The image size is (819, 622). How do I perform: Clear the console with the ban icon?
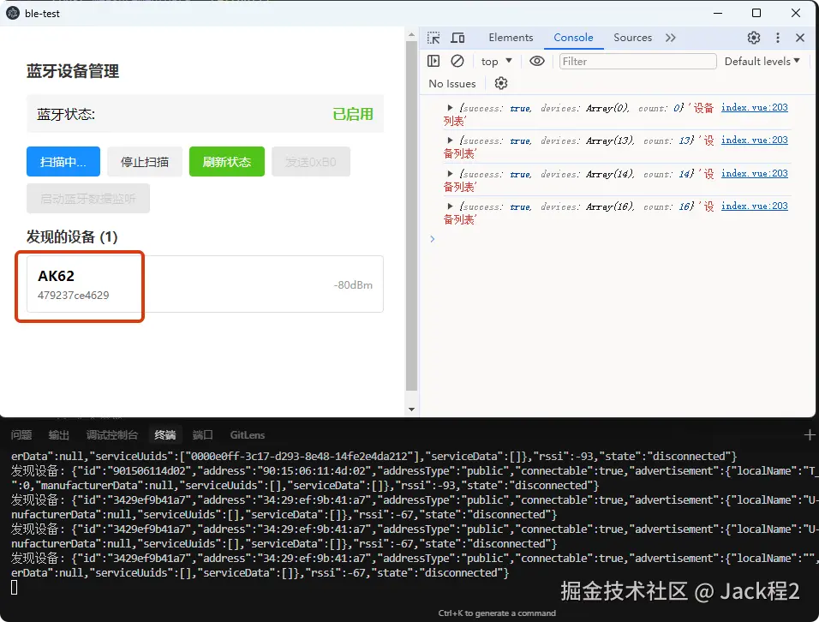tap(457, 61)
